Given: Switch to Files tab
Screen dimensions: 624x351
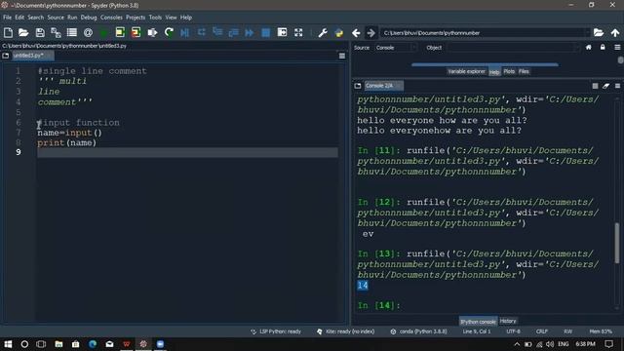Looking at the screenshot, I should [x=524, y=71].
